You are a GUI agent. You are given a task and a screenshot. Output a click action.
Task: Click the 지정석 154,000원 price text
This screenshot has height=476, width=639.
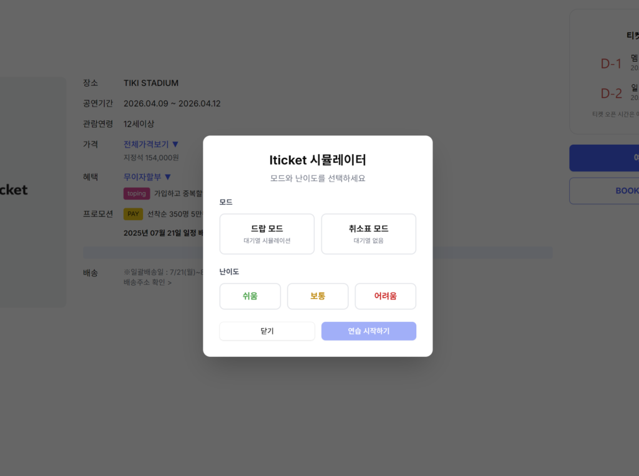151,158
